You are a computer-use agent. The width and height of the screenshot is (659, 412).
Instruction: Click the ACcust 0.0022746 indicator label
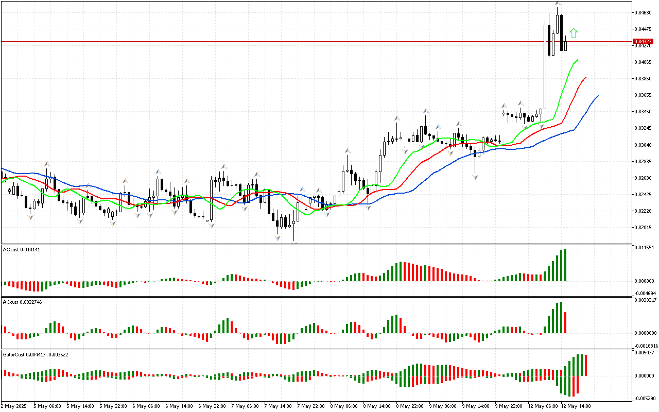coord(22,302)
